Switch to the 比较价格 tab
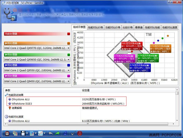Image resolution: width=183 pixels, height=138 pixels. click(x=128, y=28)
